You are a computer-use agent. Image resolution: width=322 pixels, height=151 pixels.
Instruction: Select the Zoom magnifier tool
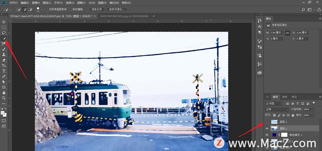pyautogui.click(x=4, y=98)
